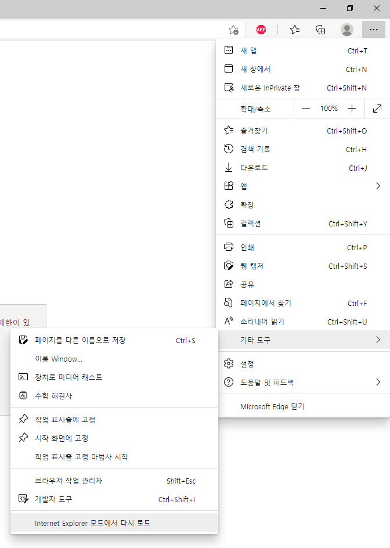Click the 소리내어 읽기 read aloud icon

coord(229,321)
